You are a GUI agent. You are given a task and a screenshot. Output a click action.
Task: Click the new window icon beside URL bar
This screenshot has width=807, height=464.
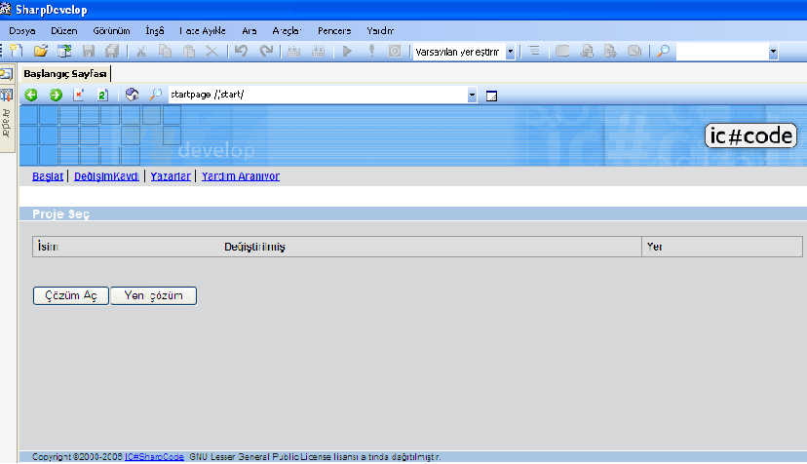point(491,96)
